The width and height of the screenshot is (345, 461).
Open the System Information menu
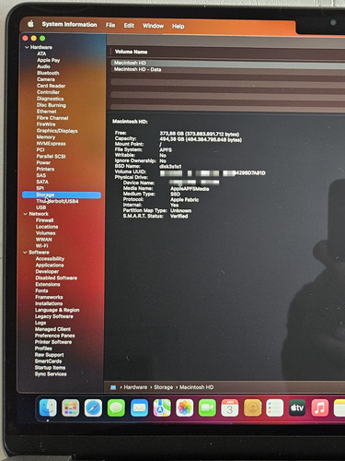[69, 25]
